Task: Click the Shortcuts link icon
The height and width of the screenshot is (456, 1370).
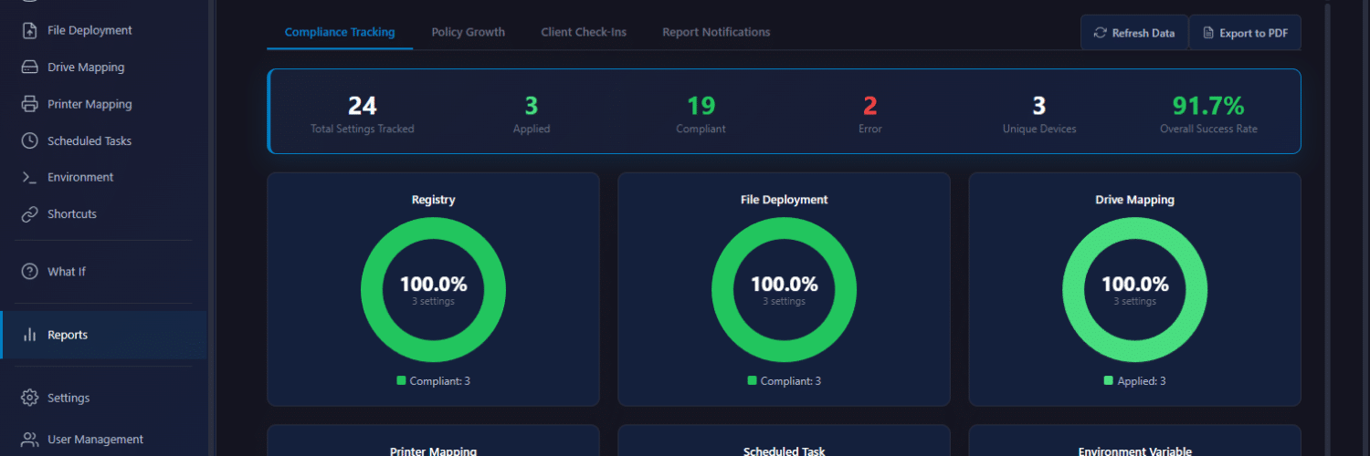Action: [30, 214]
